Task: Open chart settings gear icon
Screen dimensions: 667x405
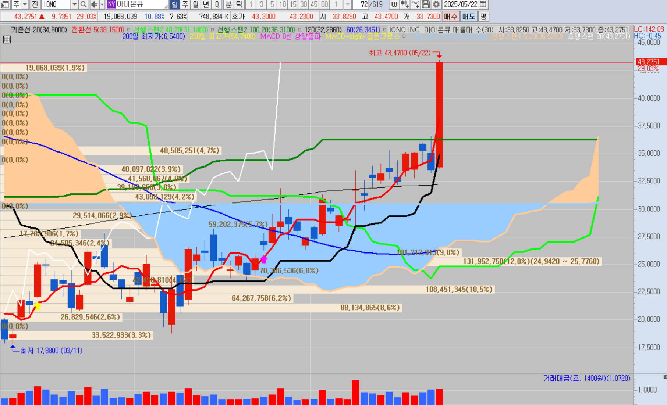Action: 436,4
